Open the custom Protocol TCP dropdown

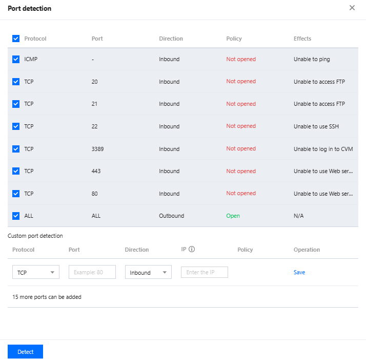pyautogui.click(x=36, y=272)
